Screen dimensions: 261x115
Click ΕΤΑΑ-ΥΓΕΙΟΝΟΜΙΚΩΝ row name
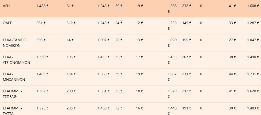pyautogui.click(x=17, y=60)
